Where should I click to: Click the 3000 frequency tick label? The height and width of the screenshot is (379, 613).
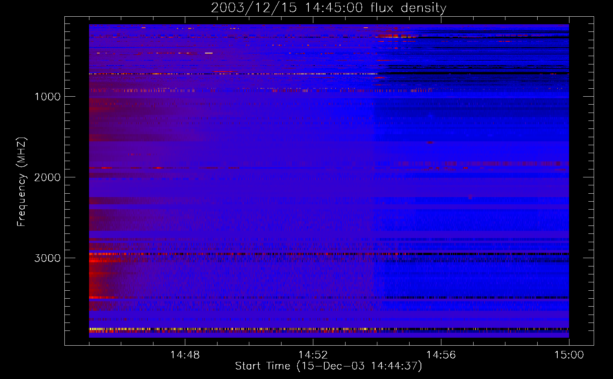(x=47, y=258)
